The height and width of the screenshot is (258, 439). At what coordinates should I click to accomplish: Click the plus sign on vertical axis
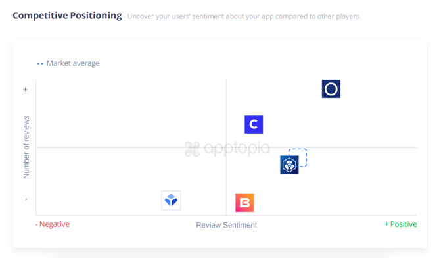26,90
